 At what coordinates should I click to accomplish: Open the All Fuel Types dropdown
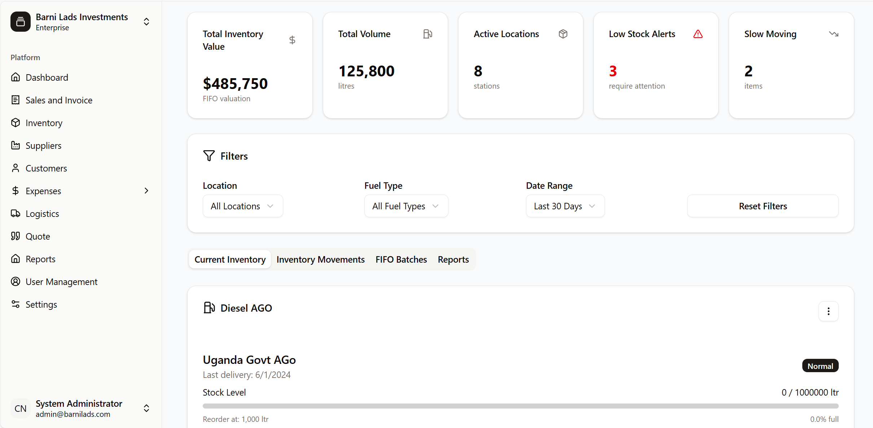(x=406, y=206)
